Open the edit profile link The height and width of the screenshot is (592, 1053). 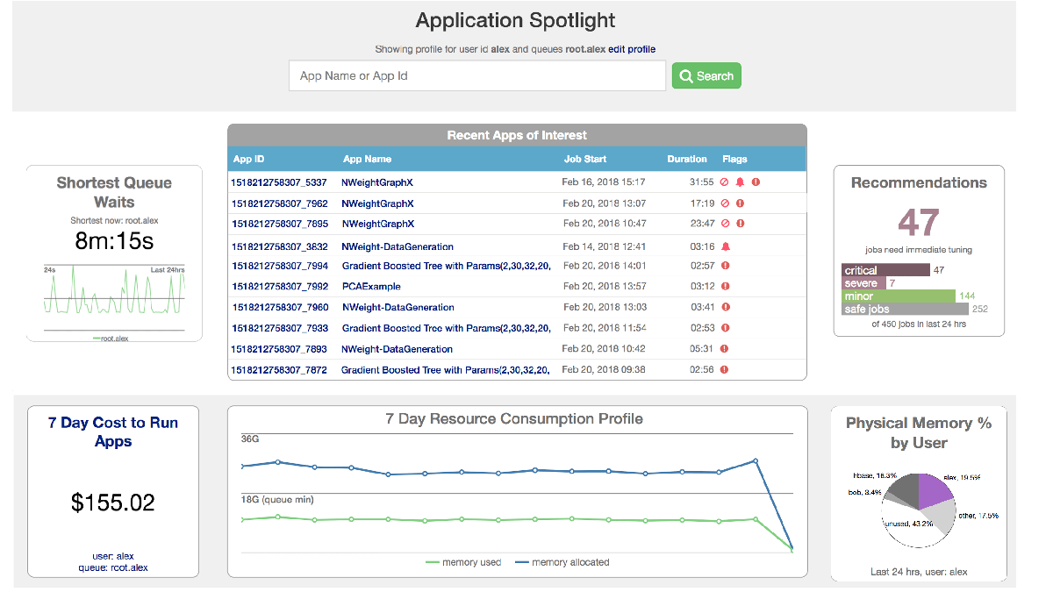coord(632,49)
